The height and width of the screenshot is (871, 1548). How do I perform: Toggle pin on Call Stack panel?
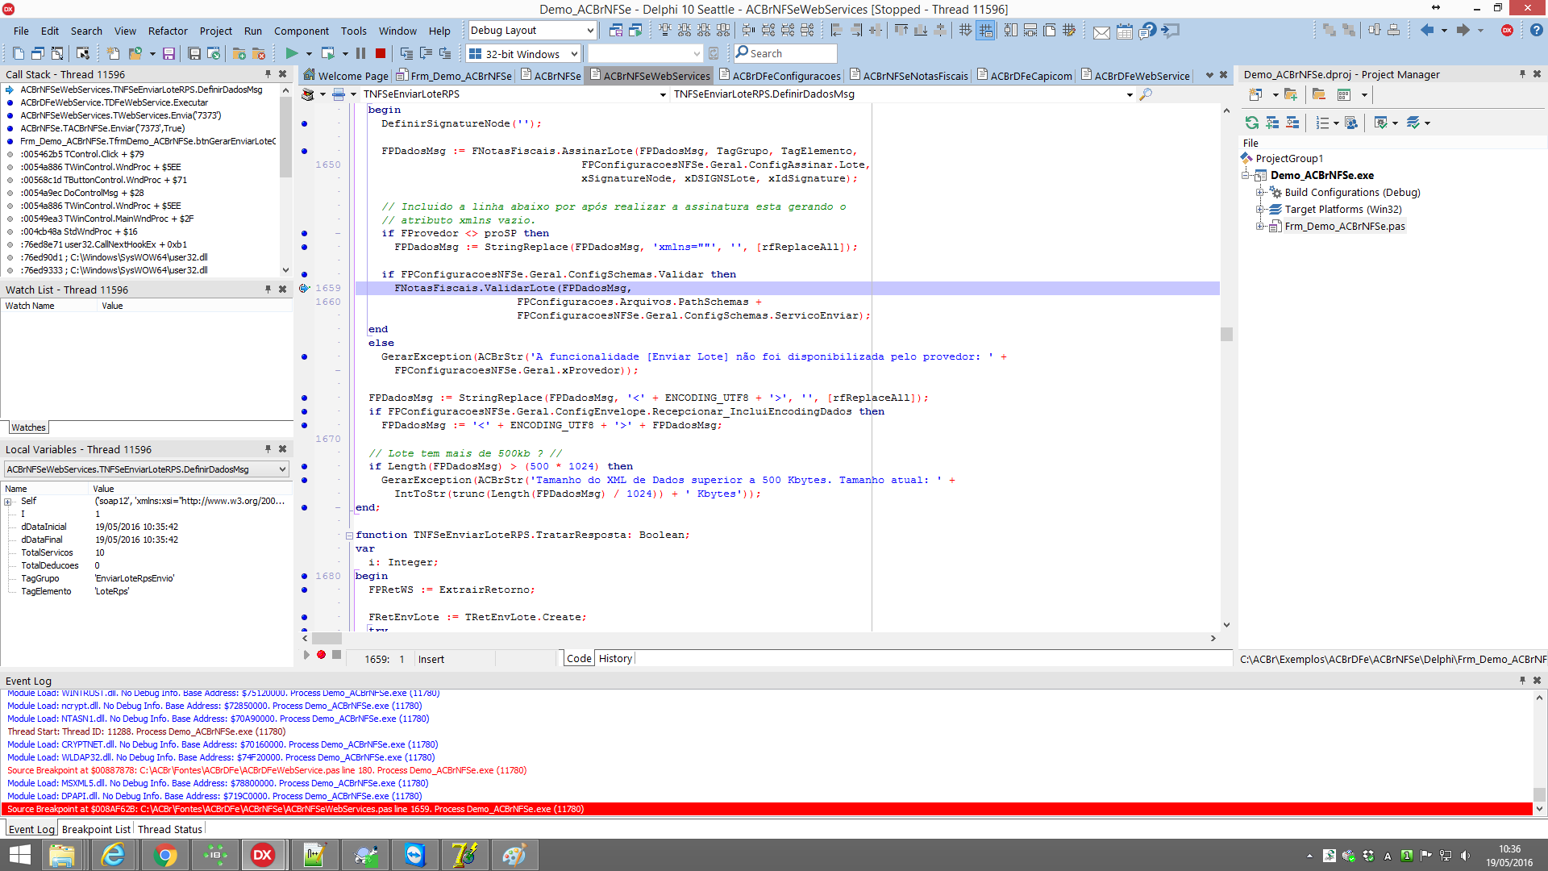point(268,73)
